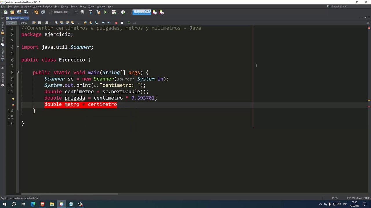Comment selected lines icon

coord(129,23)
